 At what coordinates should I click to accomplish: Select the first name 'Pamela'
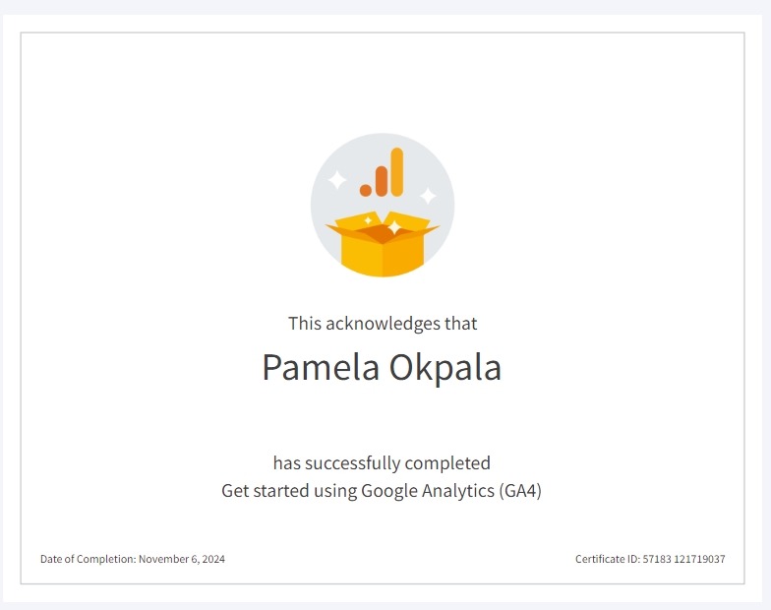pyautogui.click(x=321, y=368)
